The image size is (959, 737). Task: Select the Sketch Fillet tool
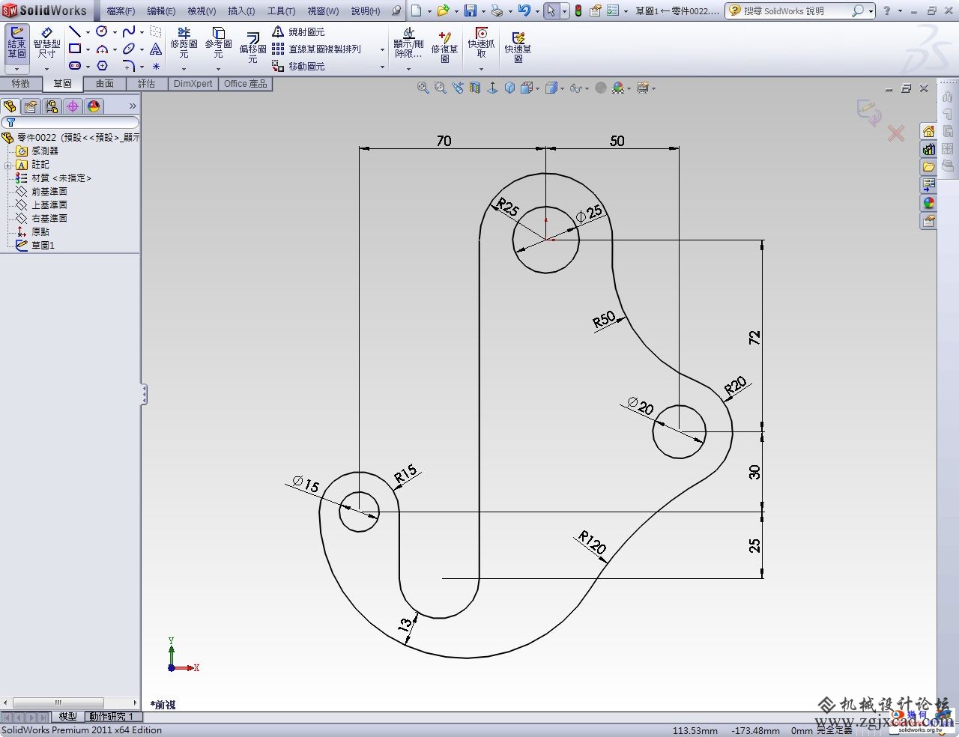[129, 66]
